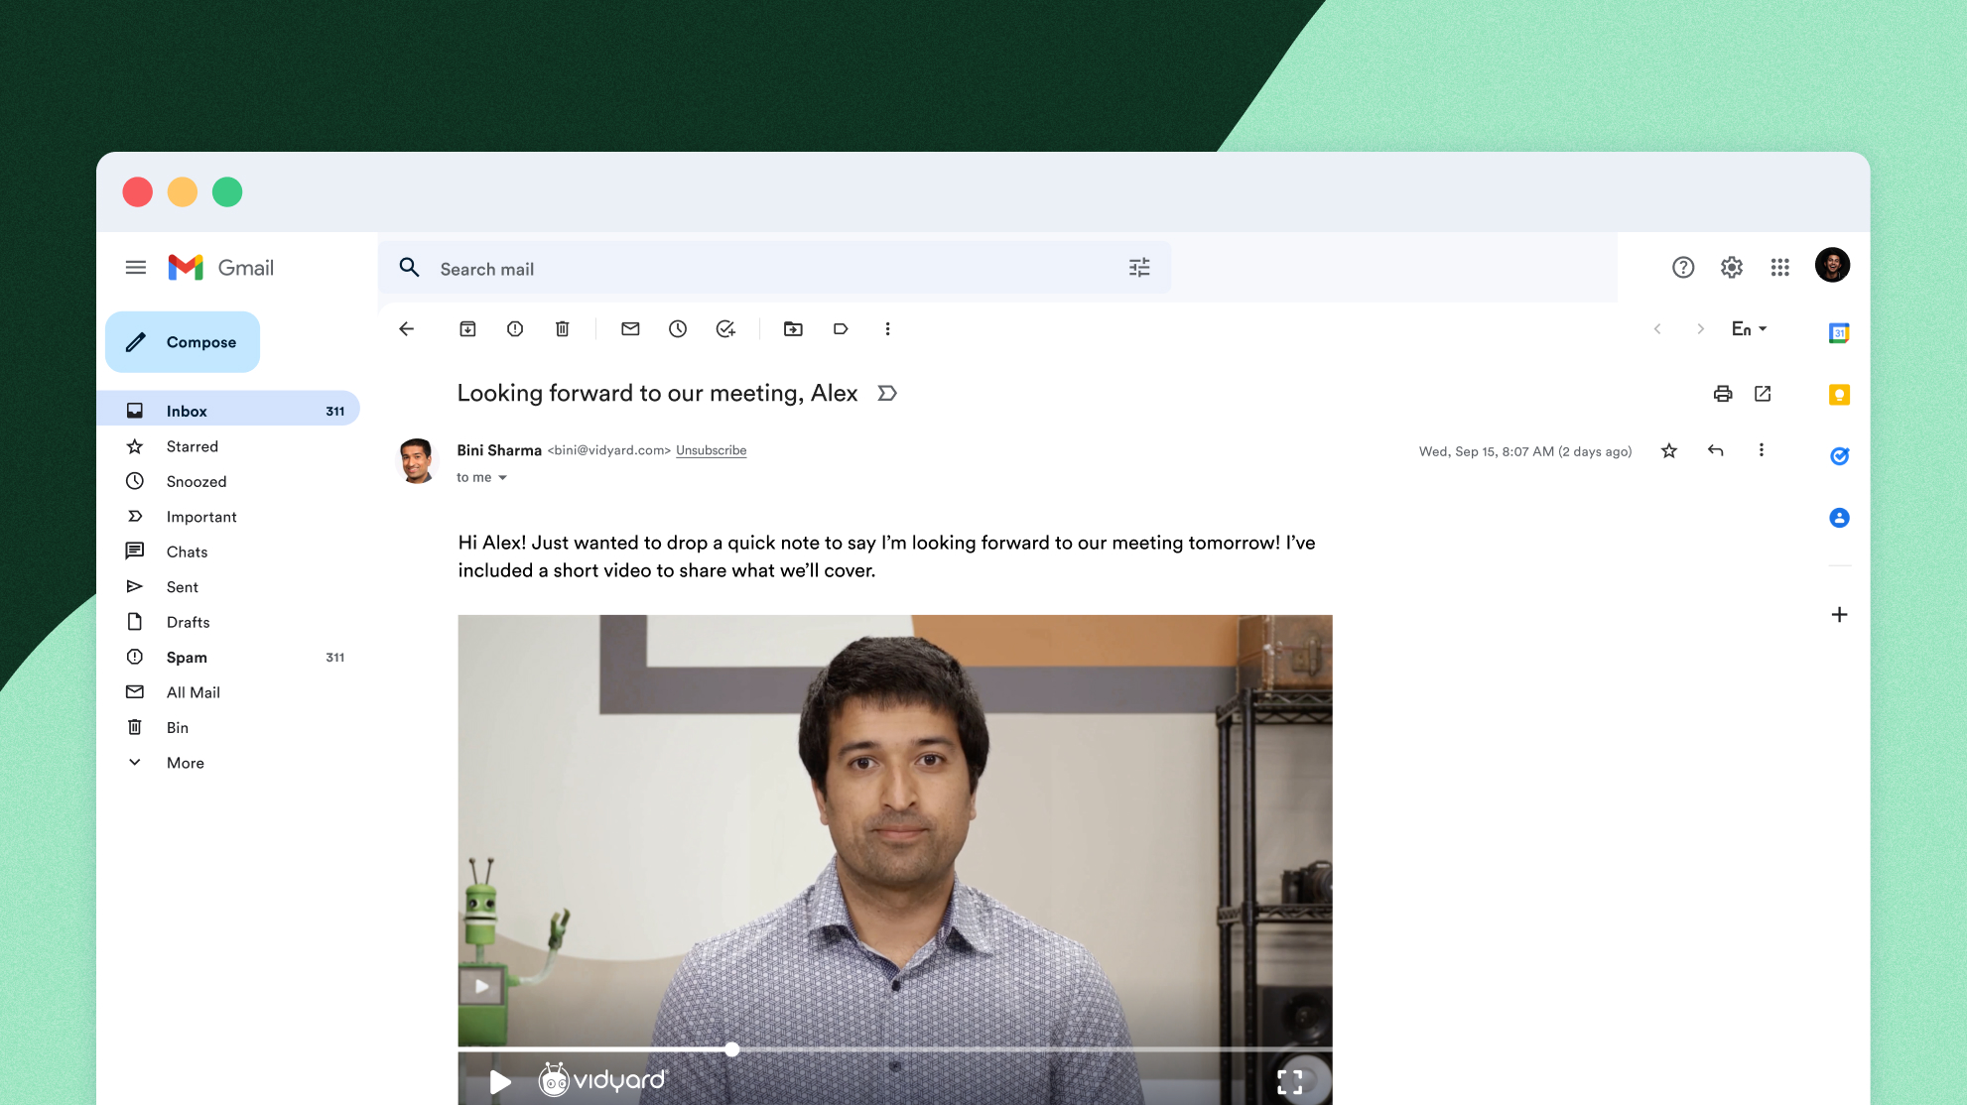Open Google Keep in the side panel
This screenshot has width=1967, height=1105.
click(x=1839, y=394)
